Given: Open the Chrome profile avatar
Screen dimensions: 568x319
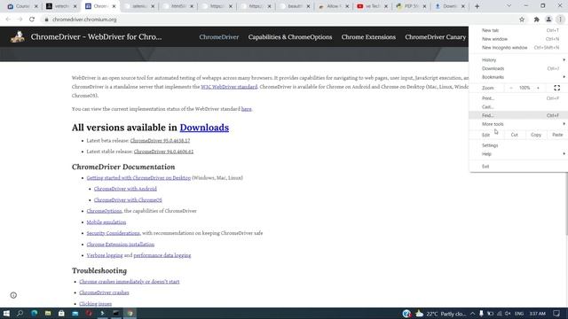Looking at the screenshot, I should click(548, 19).
